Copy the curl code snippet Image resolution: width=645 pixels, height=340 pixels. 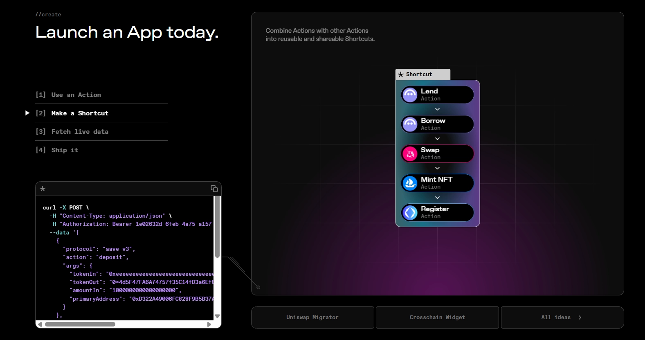[x=214, y=189]
